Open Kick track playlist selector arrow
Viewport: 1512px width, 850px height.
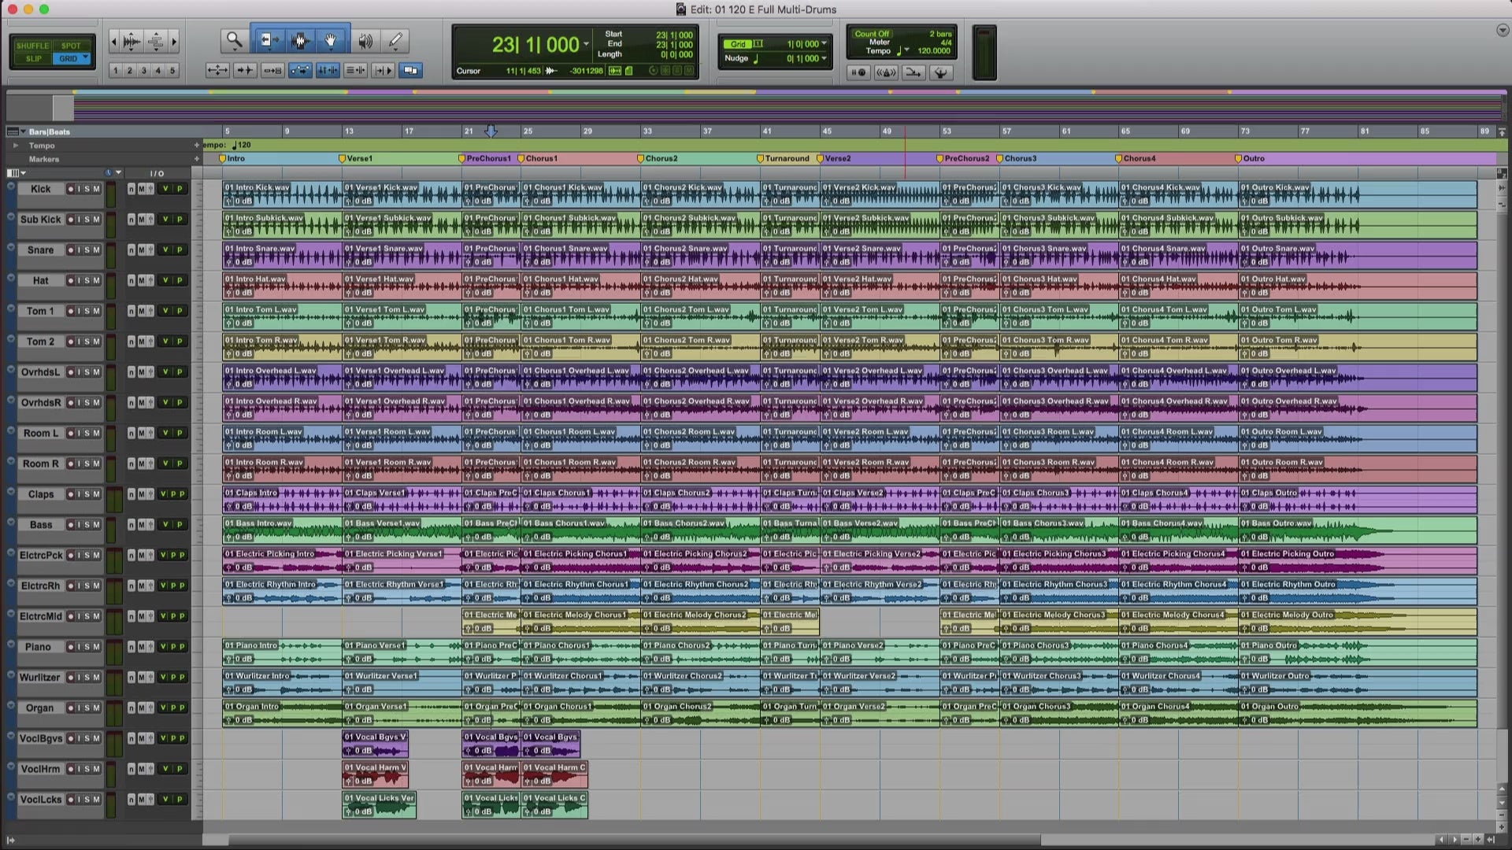(11, 187)
